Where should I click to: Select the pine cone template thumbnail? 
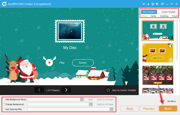pos(158,75)
